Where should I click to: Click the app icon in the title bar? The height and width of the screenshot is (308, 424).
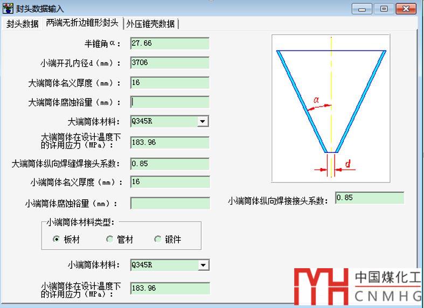(8, 9)
